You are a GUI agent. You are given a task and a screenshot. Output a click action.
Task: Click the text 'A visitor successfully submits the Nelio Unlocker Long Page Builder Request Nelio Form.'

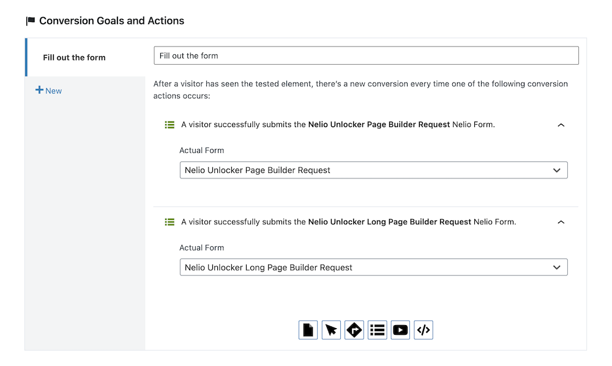pyautogui.click(x=349, y=222)
